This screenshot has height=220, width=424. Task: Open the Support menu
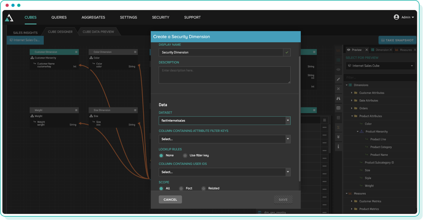click(192, 17)
